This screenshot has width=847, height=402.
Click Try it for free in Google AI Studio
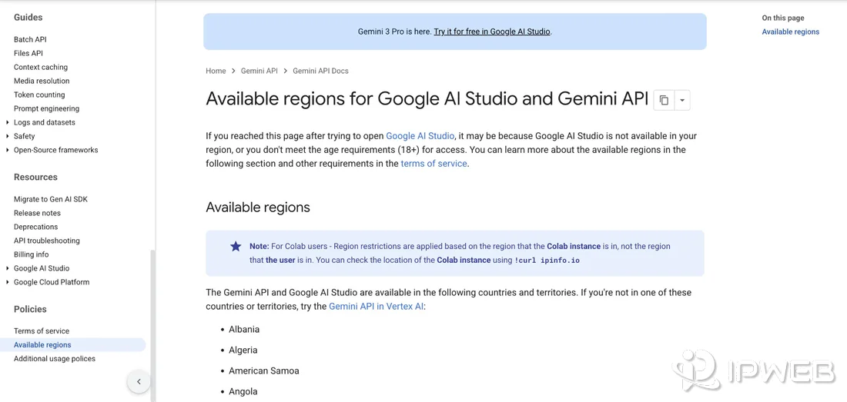(x=491, y=32)
